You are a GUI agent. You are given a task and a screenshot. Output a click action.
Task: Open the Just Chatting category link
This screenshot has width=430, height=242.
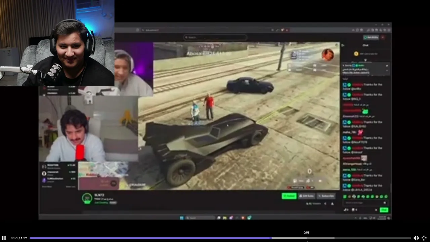tap(101, 203)
